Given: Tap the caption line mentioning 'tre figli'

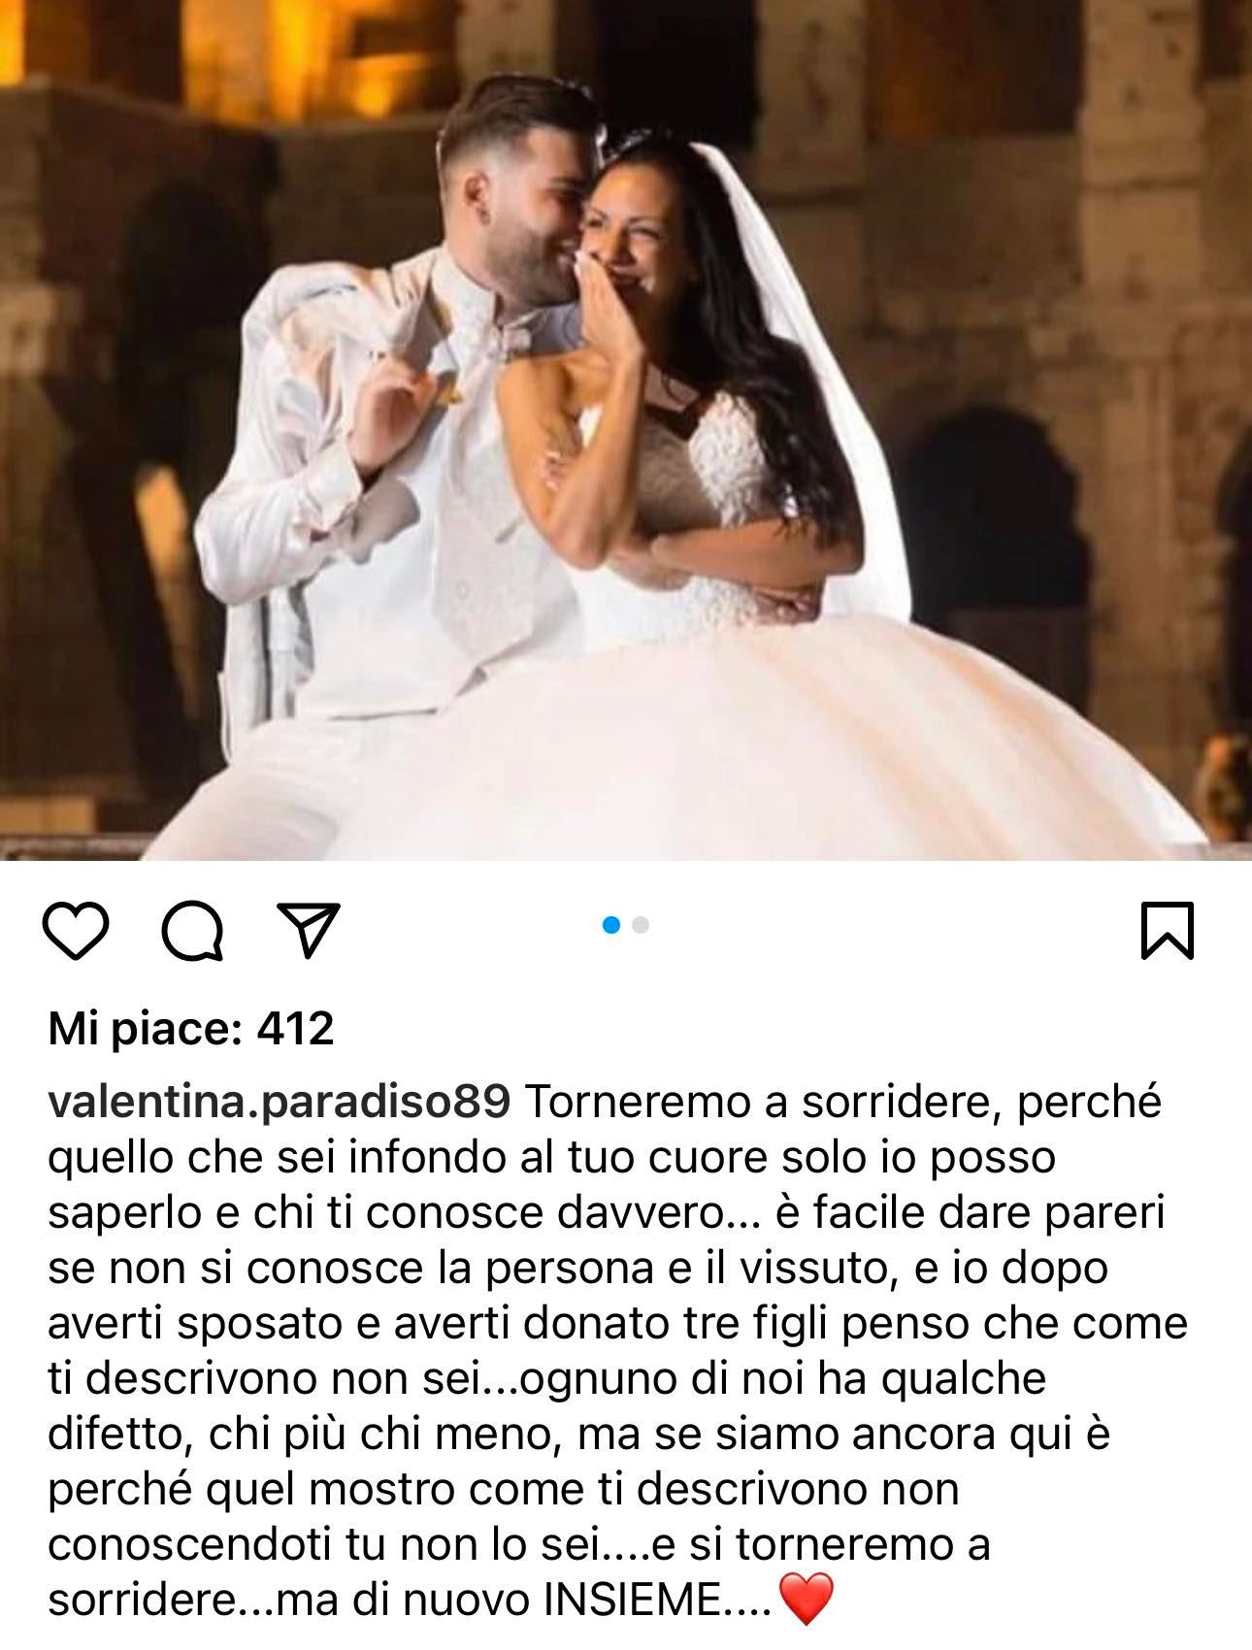Looking at the screenshot, I should click(x=617, y=1324).
